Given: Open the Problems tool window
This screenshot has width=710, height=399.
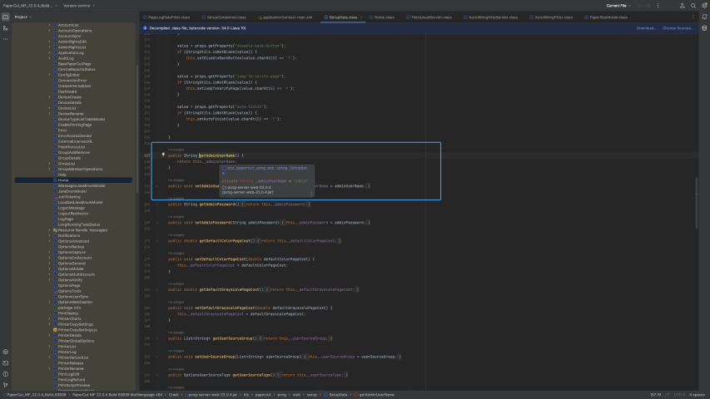Looking at the screenshot, I should [x=6, y=374].
